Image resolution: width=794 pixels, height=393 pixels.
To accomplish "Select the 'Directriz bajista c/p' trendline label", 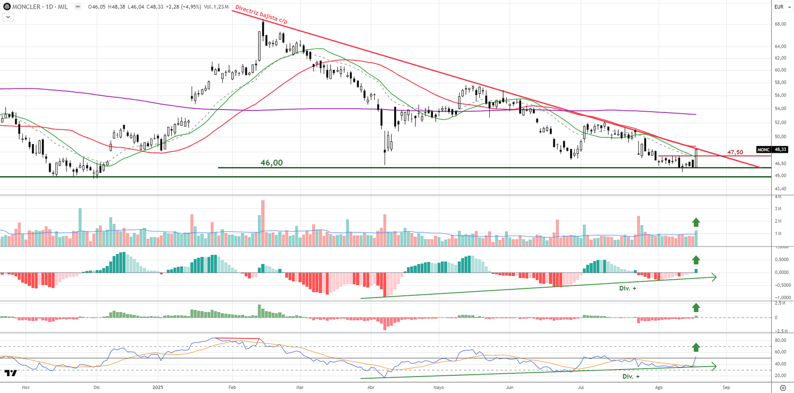I will pos(262,14).
